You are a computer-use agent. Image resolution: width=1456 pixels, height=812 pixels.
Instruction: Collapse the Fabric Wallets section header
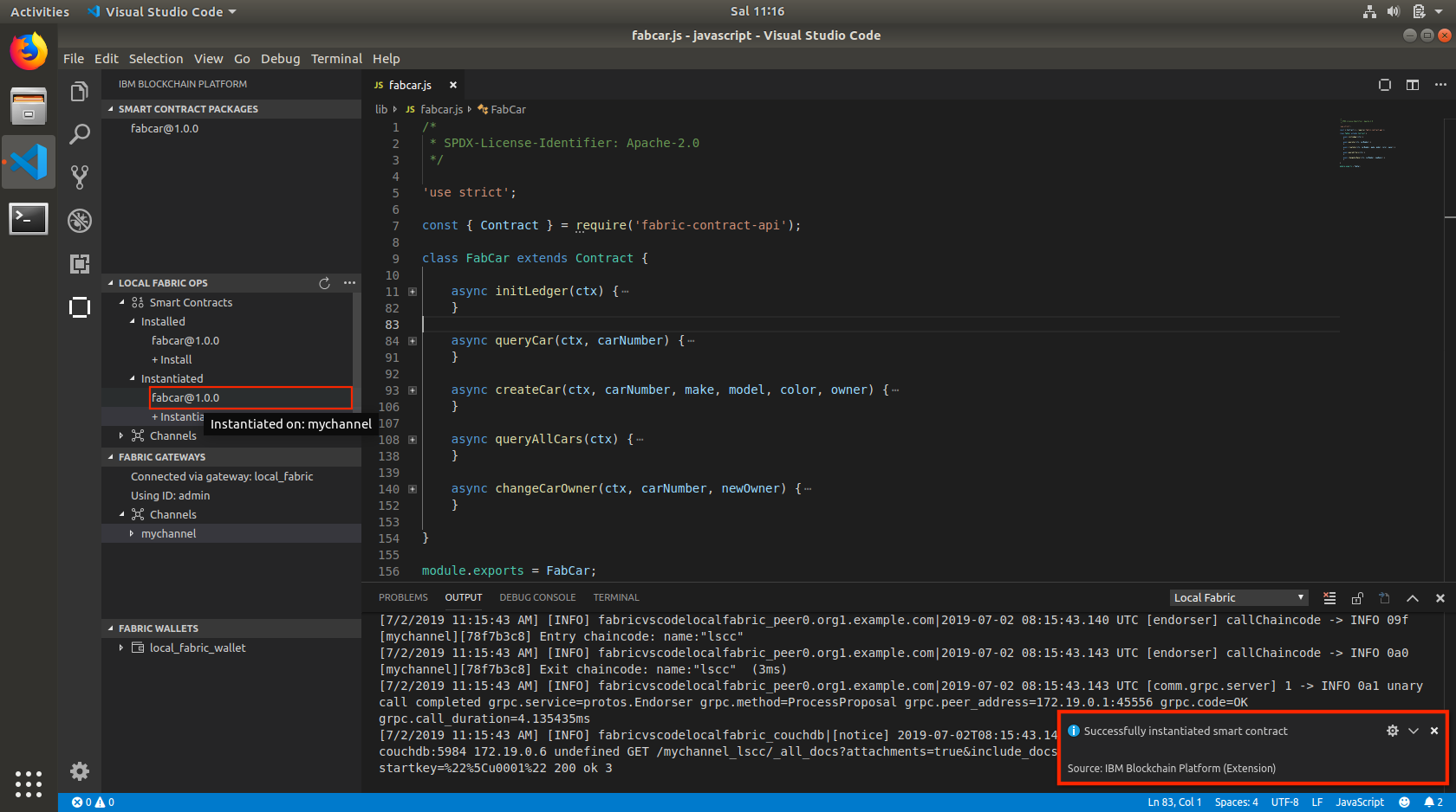pos(231,628)
